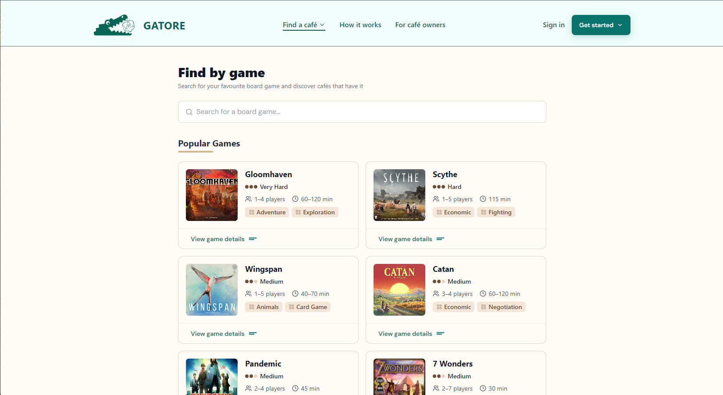Open the 7 Wonders cover thumbnail
Image resolution: width=723 pixels, height=395 pixels.
(x=399, y=377)
